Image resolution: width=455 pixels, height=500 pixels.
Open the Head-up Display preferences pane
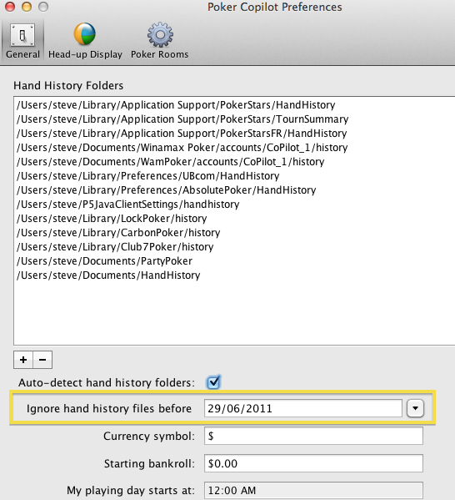coord(85,42)
